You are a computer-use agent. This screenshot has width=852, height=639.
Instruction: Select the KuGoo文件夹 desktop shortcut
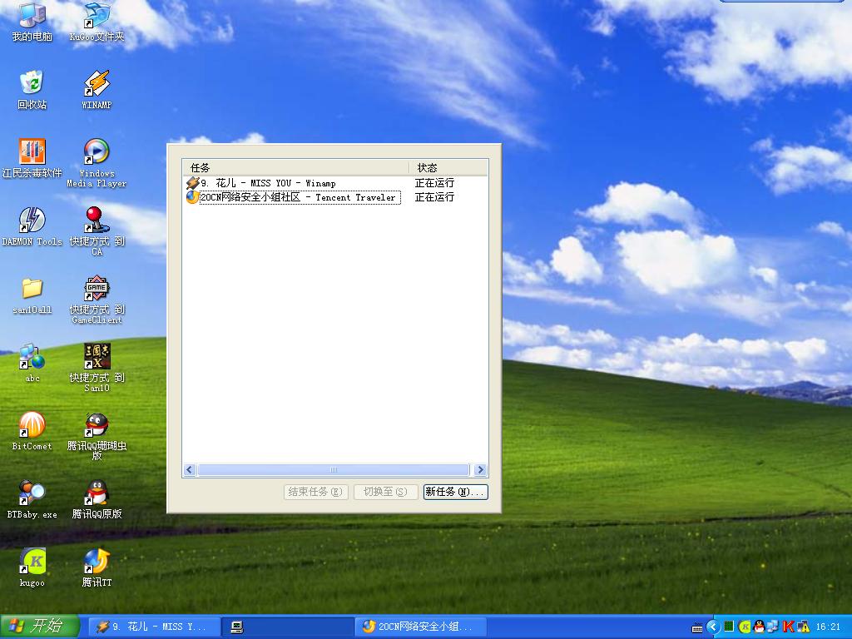(97, 22)
